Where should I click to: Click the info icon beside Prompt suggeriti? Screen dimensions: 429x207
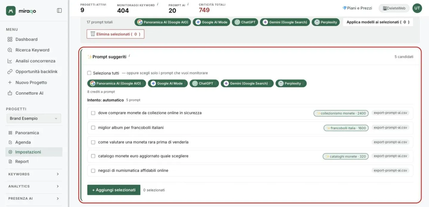coord(129,56)
